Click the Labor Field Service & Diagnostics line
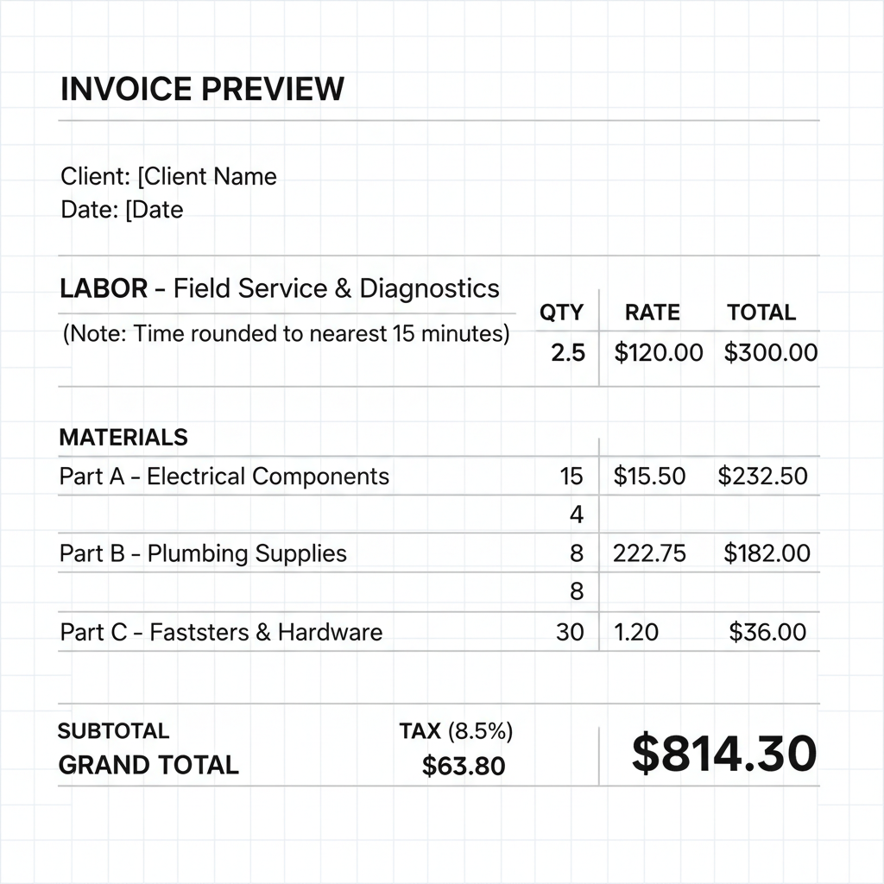 [279, 288]
